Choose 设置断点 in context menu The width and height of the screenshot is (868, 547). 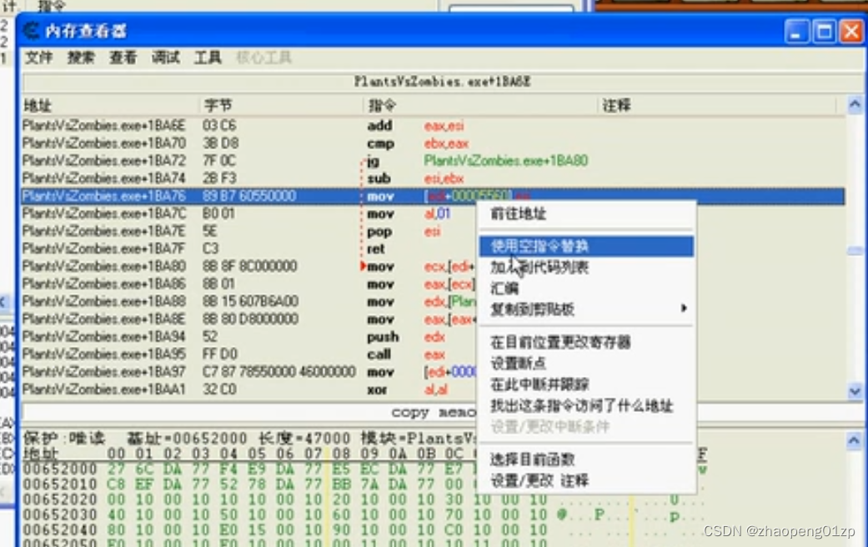click(x=586, y=364)
